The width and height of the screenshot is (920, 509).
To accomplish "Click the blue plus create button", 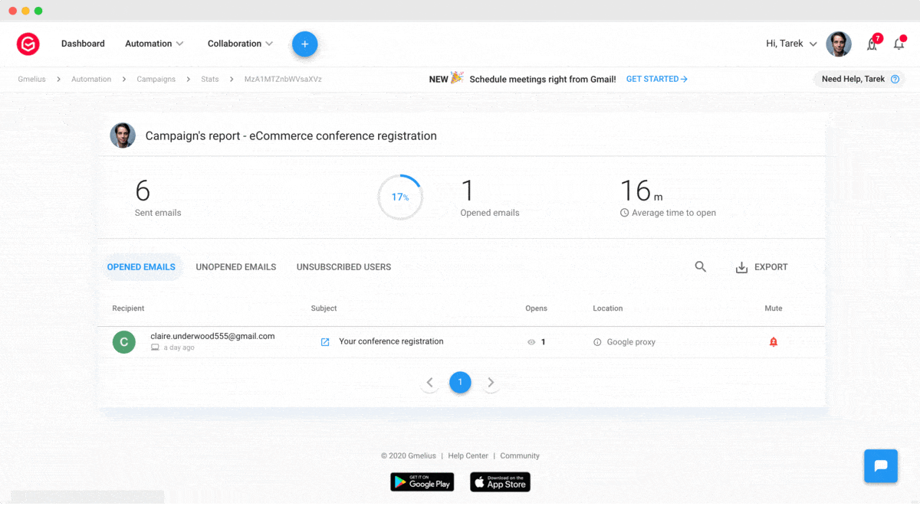I will click(x=304, y=44).
